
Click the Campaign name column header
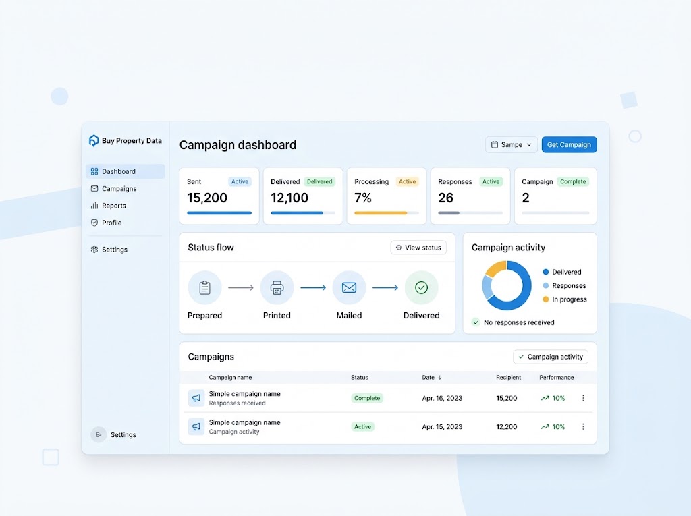pyautogui.click(x=230, y=378)
